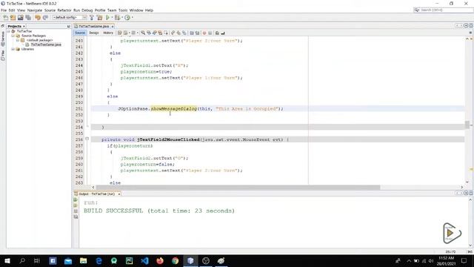
Task: Click the Find Selection magnifier icon in editor toolbar
Action: pos(143,33)
